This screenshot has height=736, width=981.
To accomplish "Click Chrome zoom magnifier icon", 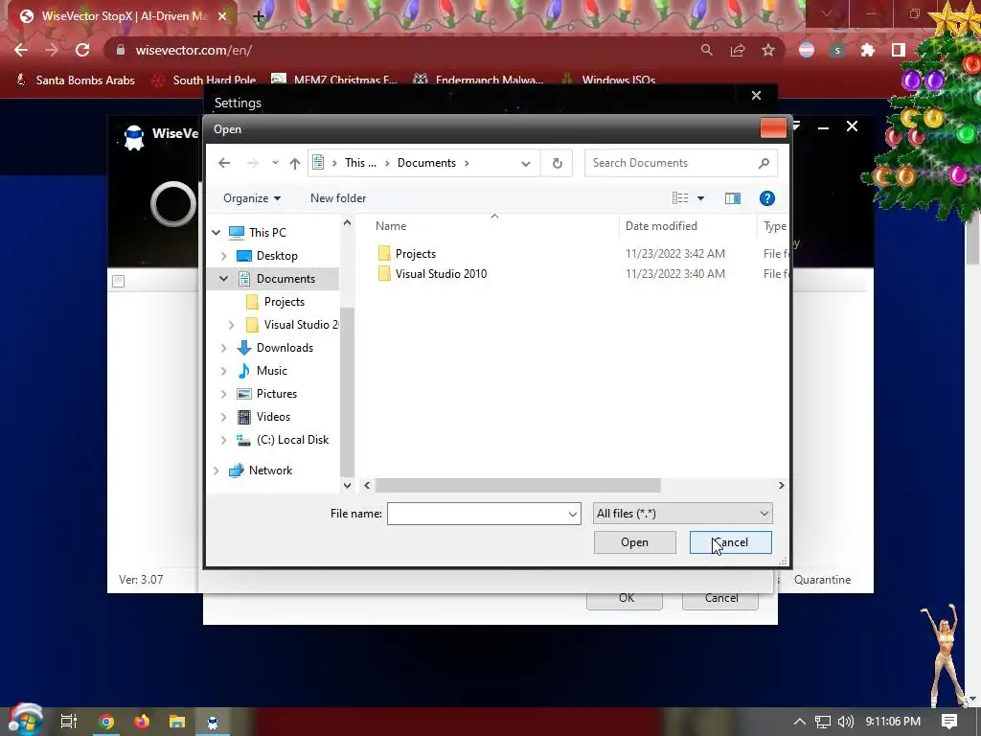I will (x=707, y=50).
